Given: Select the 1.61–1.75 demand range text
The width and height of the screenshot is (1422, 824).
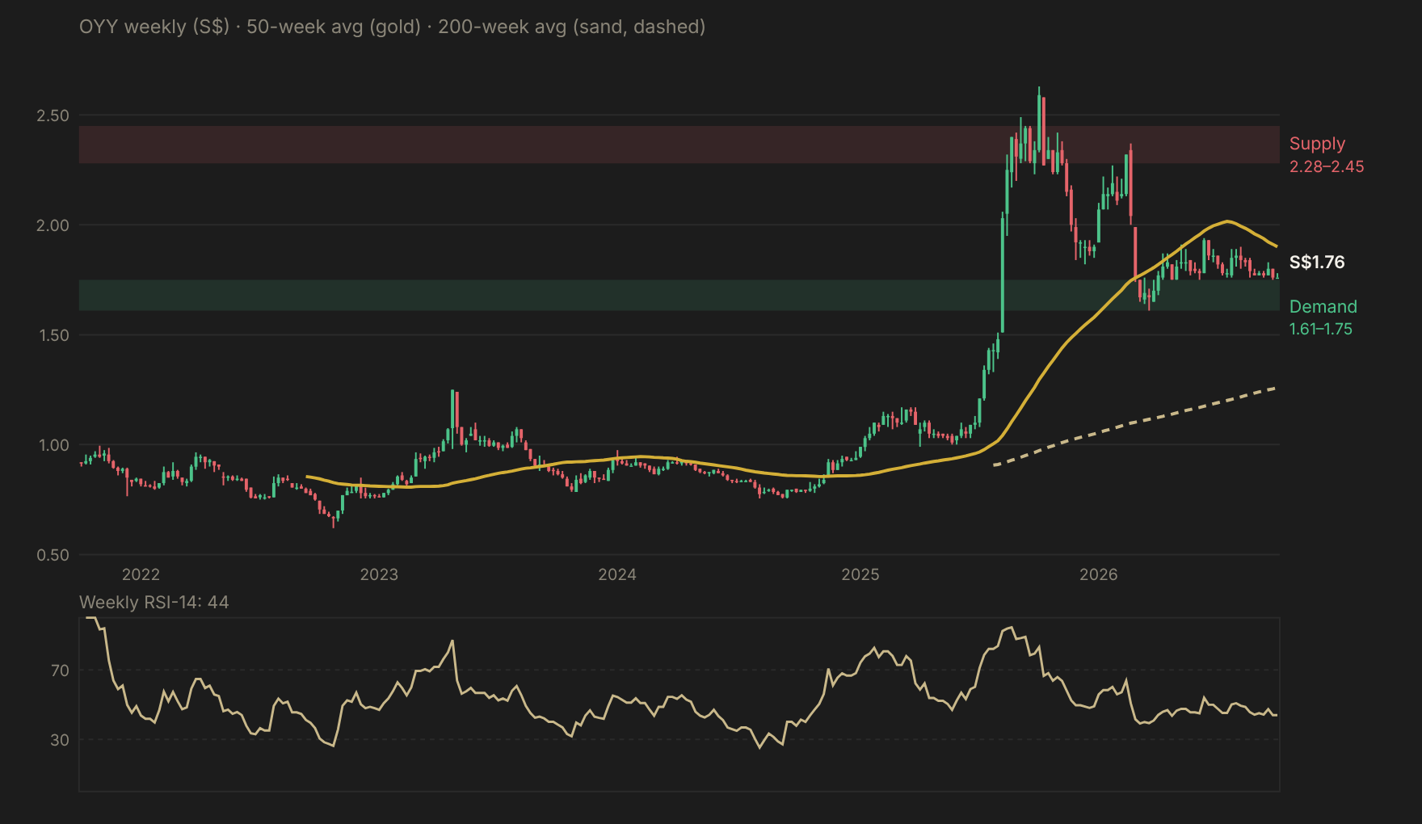Looking at the screenshot, I should 1321,329.
